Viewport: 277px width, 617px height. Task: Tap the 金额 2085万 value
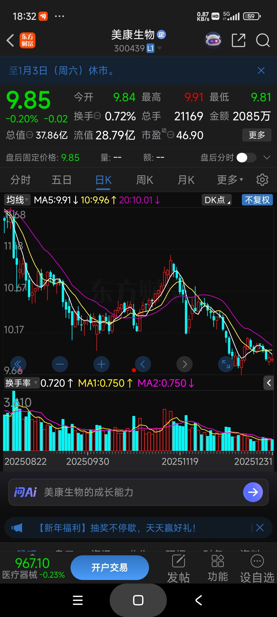pyautogui.click(x=251, y=116)
